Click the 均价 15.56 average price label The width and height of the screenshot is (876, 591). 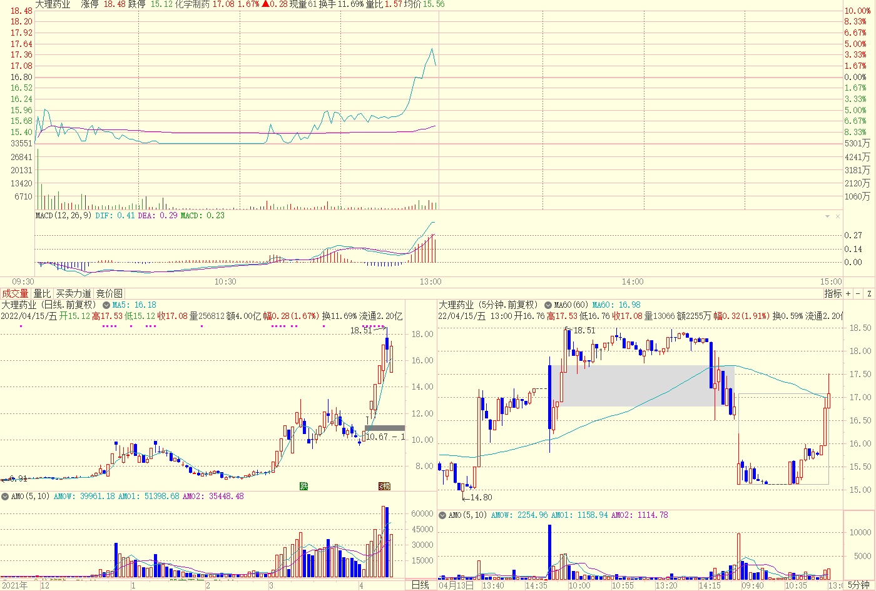(x=424, y=4)
